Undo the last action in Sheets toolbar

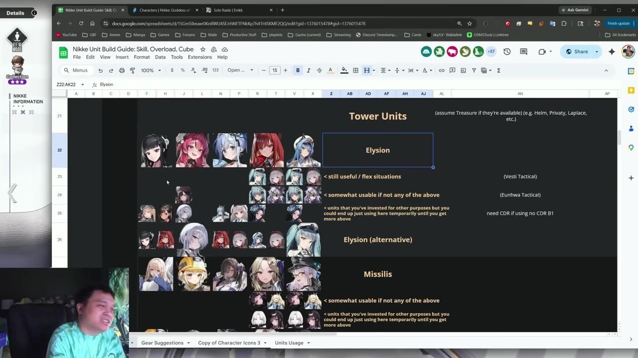(x=101, y=71)
